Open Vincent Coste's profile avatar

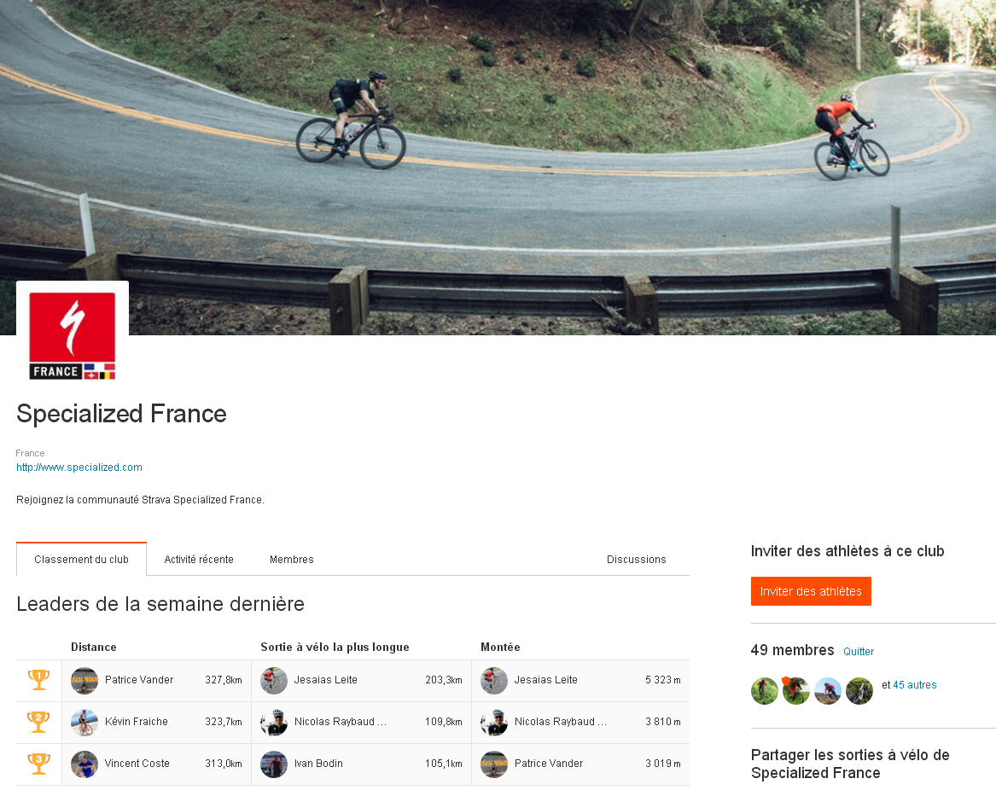pos(84,764)
